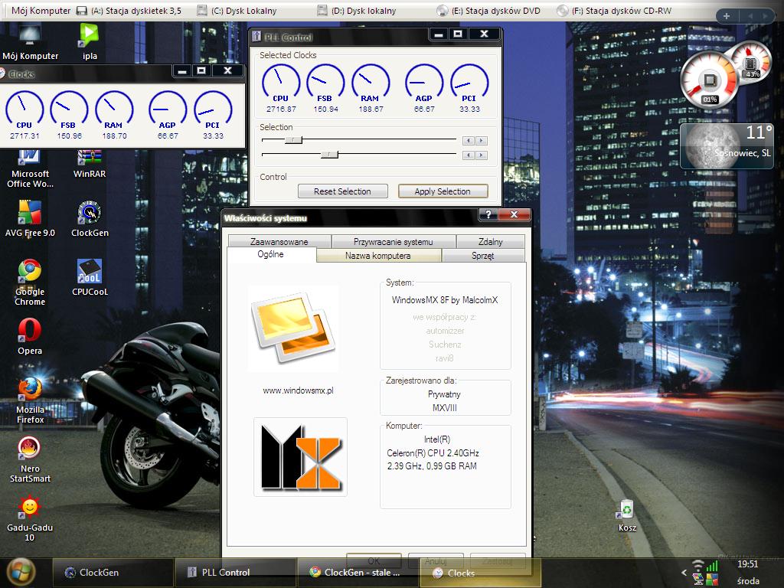Open Gadu-Gadu 10 desktop icon
Screen dimensions: 784x588
tap(30, 518)
